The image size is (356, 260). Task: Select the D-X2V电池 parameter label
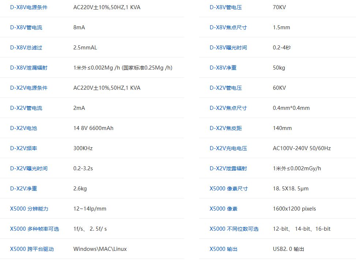(23, 128)
